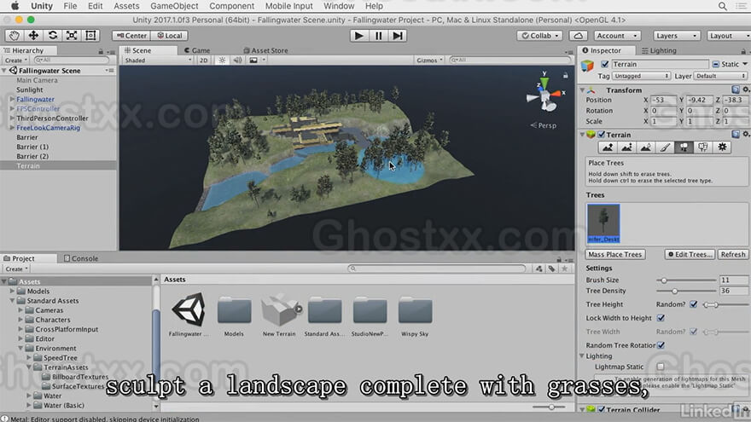Expand the Models folder in Project
The height and width of the screenshot is (422, 751).
[x=12, y=291]
